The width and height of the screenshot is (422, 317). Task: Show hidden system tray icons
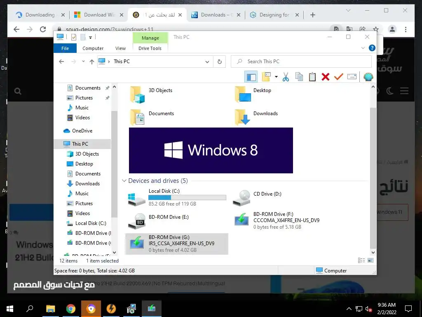click(349, 309)
